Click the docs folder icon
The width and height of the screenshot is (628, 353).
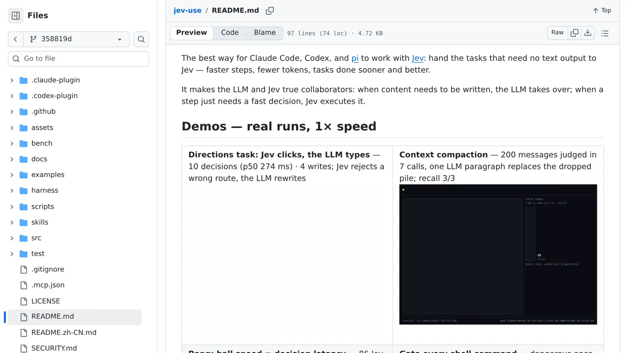24,159
